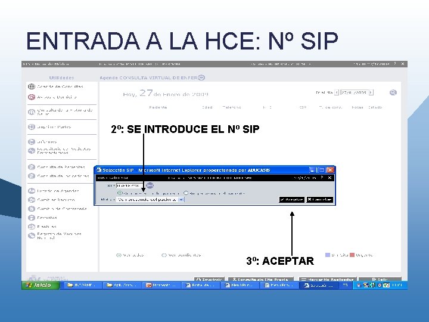Click Imprimir Partes icon in sidebar
Viewport: 429px width, 322px height.
tap(32, 127)
